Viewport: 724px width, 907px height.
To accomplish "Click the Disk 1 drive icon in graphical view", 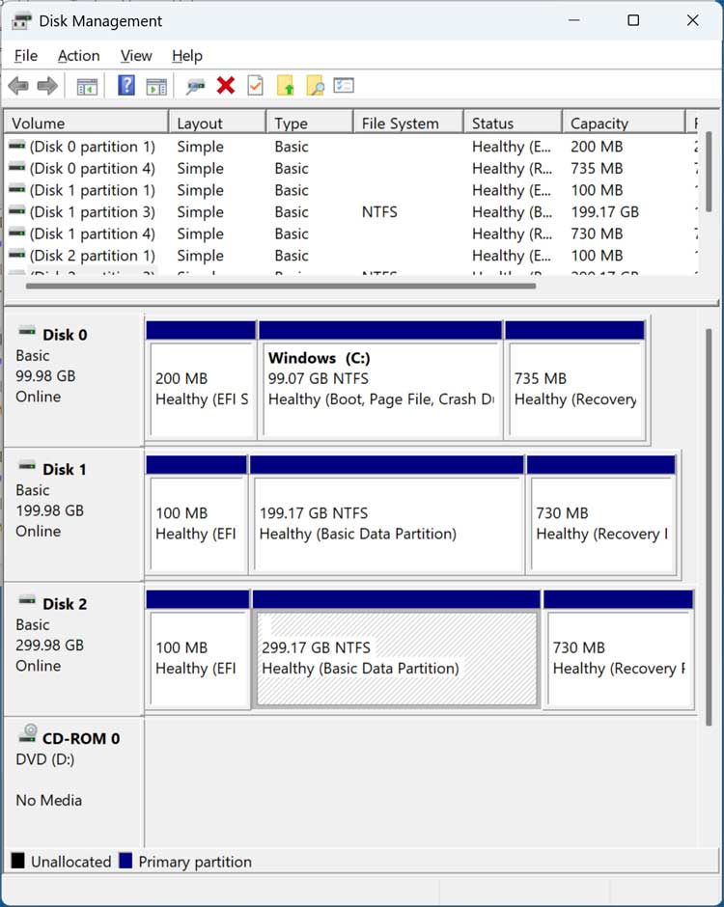I will point(27,466).
